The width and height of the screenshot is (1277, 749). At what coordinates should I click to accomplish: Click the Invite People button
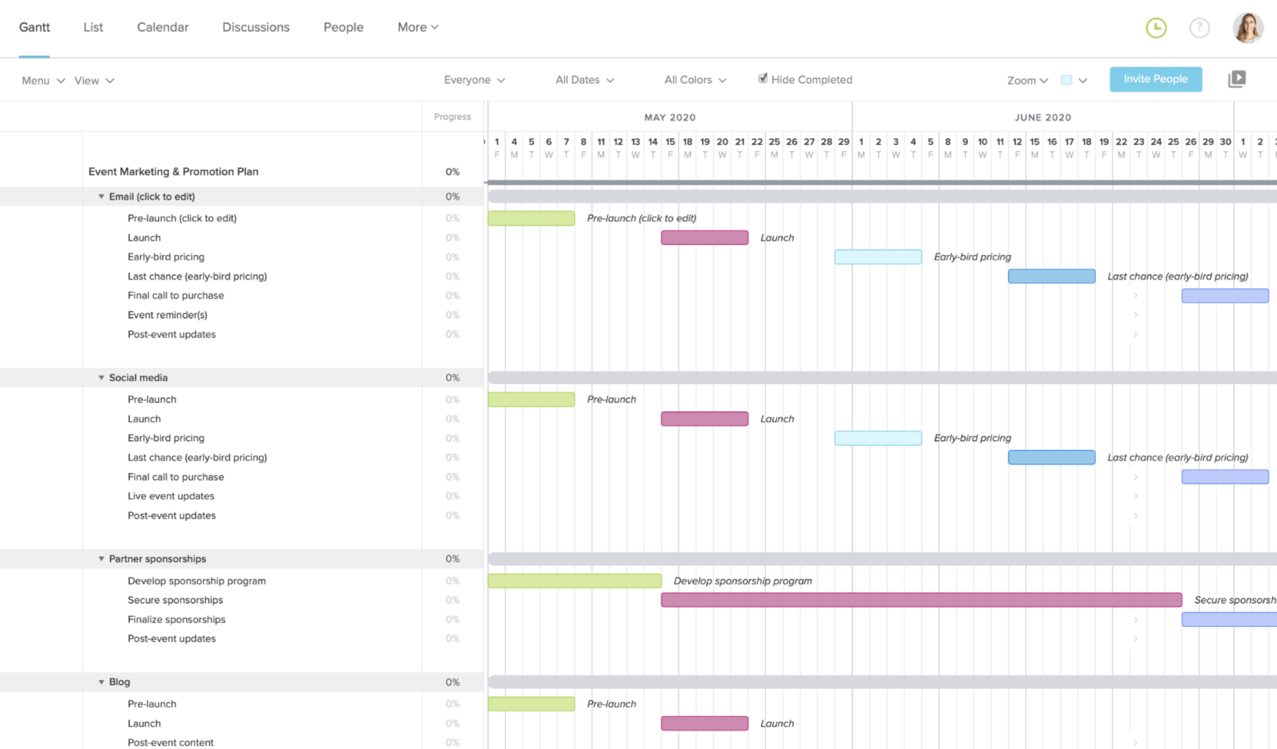coord(1156,79)
